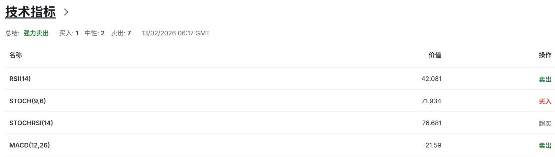The height and width of the screenshot is (157, 555).
Task: Click the 超买 action for STOCHRSI
Action: tap(545, 123)
